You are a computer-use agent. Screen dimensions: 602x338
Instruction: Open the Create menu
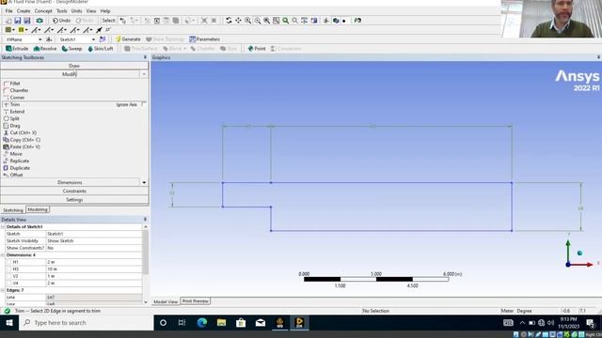pyautogui.click(x=24, y=11)
